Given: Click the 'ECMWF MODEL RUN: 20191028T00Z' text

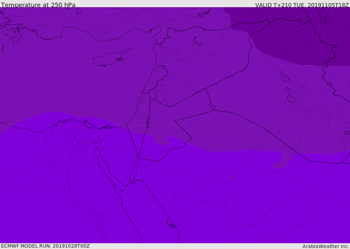Looking at the screenshot, I should point(45,246).
